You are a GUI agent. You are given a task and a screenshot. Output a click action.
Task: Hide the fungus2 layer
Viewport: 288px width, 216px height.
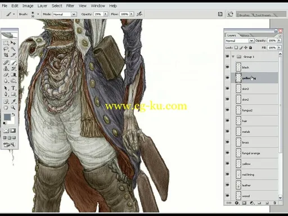[227, 110]
